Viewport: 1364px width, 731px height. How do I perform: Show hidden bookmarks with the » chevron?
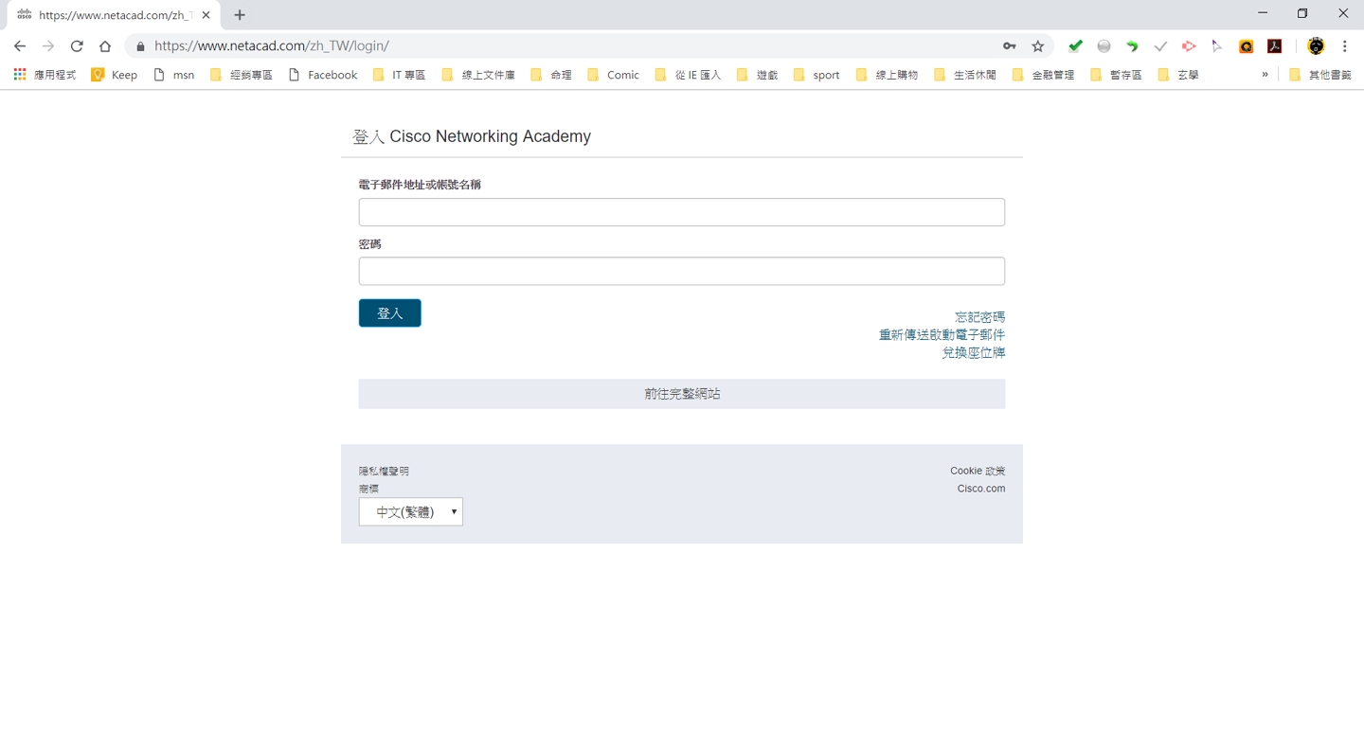coord(1265,75)
